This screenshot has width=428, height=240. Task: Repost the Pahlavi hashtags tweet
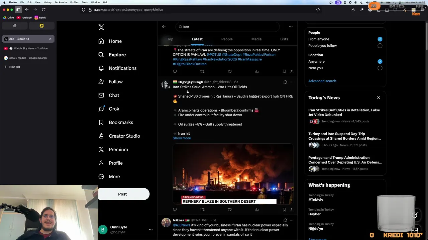click(202, 71)
